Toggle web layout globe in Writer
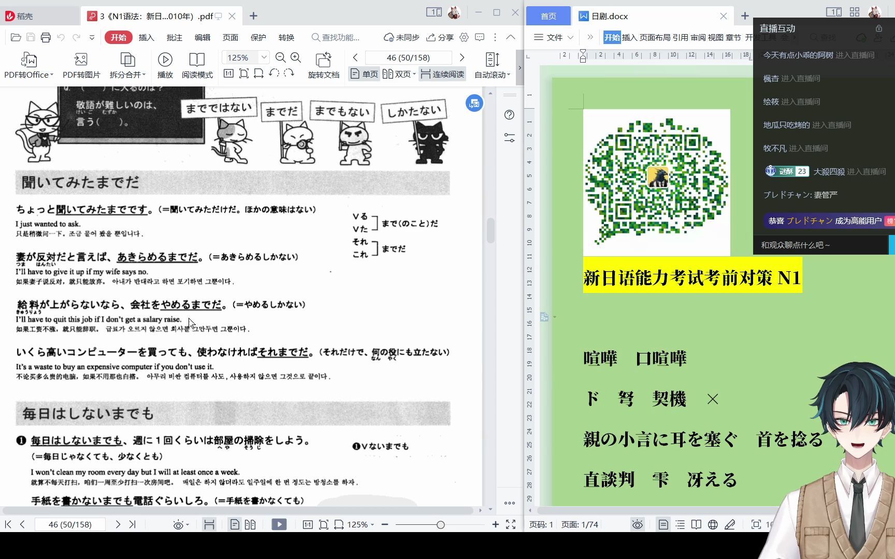895x559 pixels. (x=713, y=525)
